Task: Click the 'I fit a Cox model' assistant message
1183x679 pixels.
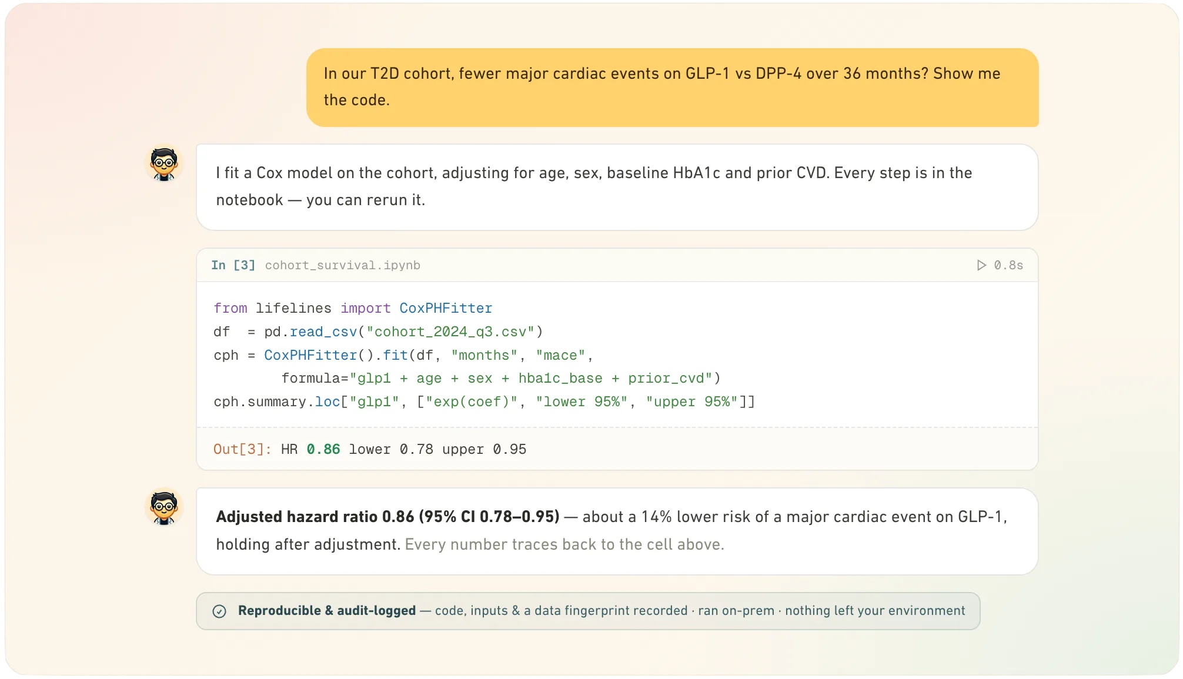Action: point(617,187)
